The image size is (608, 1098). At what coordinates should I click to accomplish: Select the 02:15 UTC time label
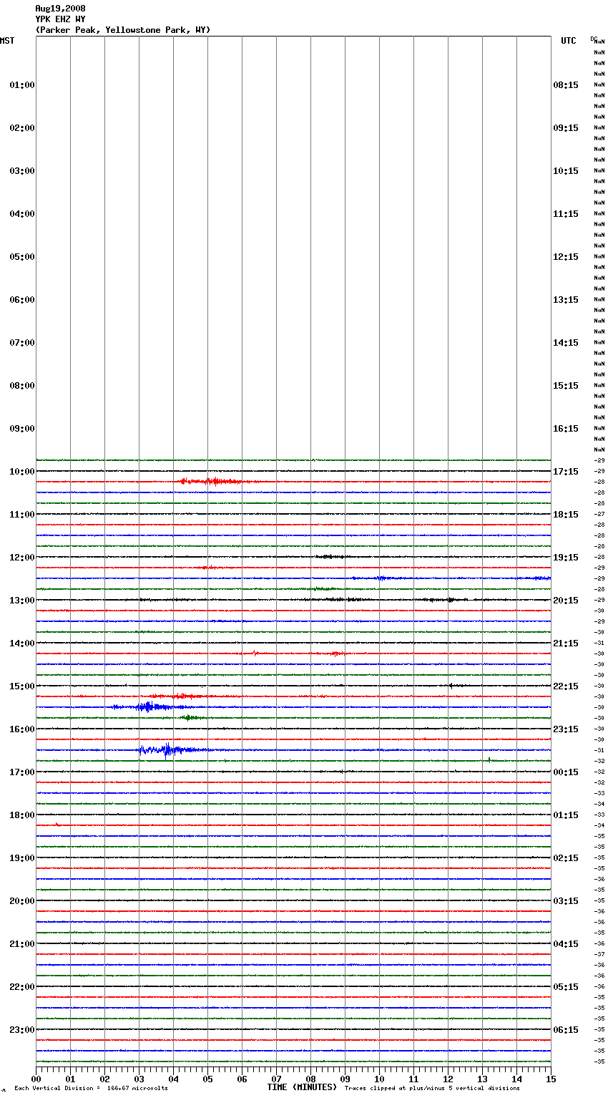[x=566, y=858]
